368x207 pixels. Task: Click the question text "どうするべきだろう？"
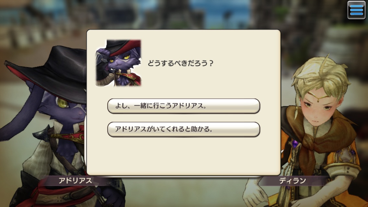(180, 63)
